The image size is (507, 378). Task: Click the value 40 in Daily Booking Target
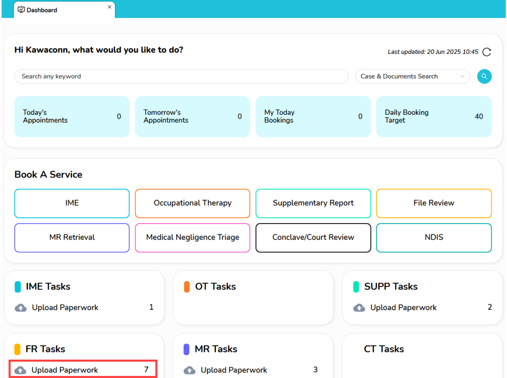(x=479, y=117)
